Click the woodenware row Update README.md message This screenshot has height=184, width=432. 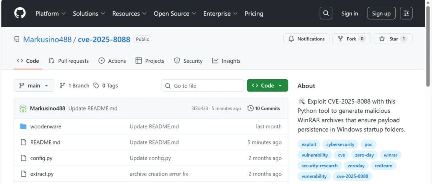[x=154, y=126]
